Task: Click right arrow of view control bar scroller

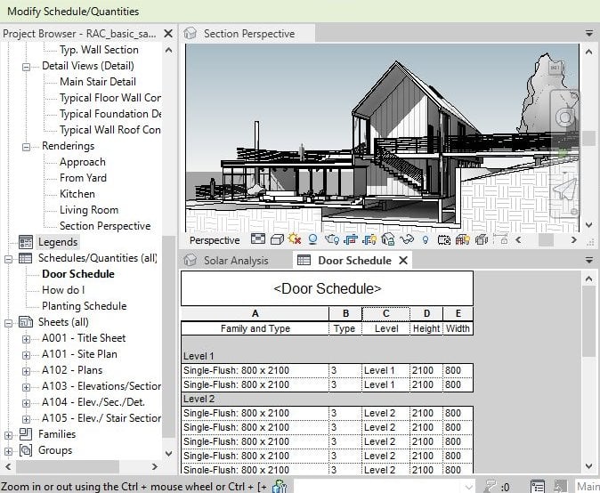Action: click(573, 239)
